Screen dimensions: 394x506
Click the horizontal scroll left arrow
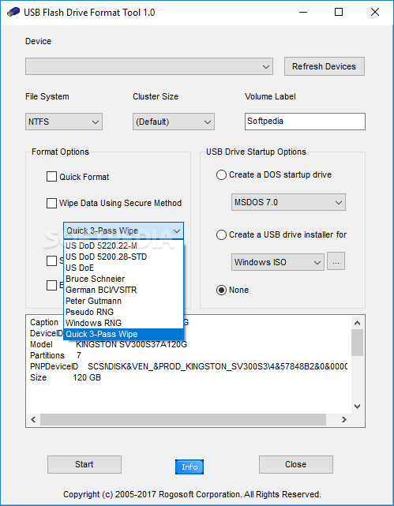click(x=33, y=419)
